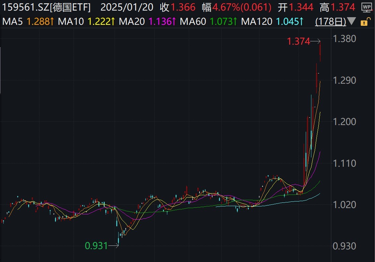375x262 pixels.
Task: Select the MA60 1.073 indicator label
Action: tap(208, 22)
